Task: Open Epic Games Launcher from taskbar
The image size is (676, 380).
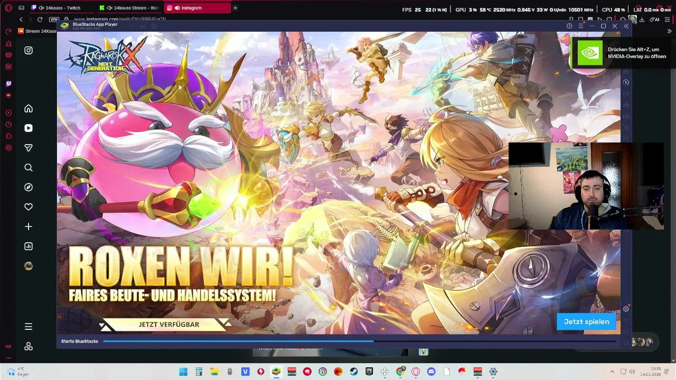Action: point(369,372)
